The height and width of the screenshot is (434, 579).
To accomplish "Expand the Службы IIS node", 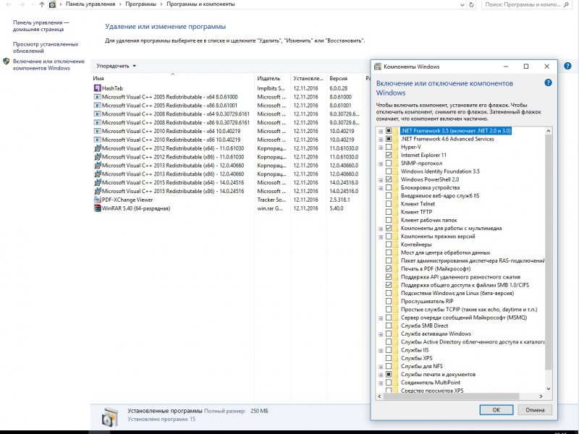I will (x=381, y=350).
